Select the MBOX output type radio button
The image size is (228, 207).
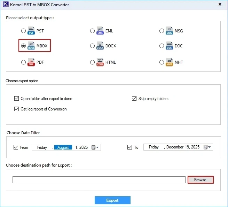tap(23, 46)
